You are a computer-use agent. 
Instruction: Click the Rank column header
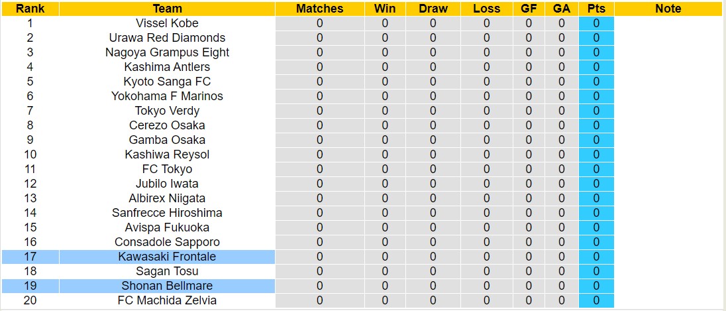[x=30, y=9]
